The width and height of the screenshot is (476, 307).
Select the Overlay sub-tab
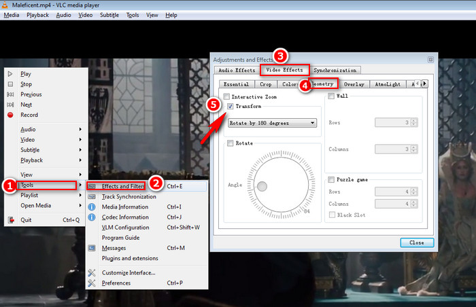[354, 84]
